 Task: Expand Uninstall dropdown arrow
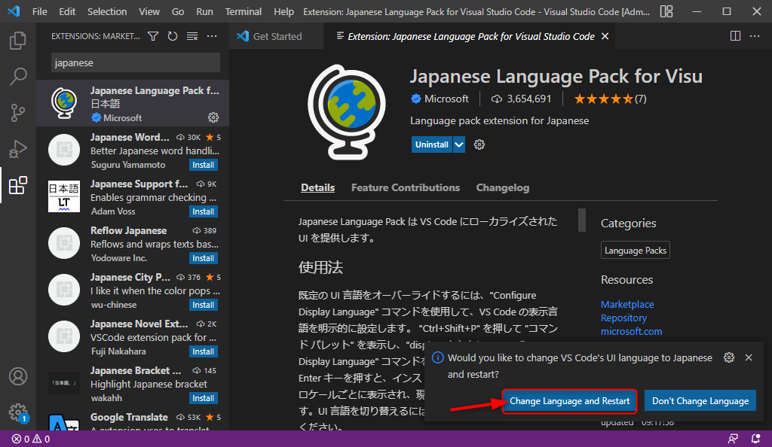point(459,144)
